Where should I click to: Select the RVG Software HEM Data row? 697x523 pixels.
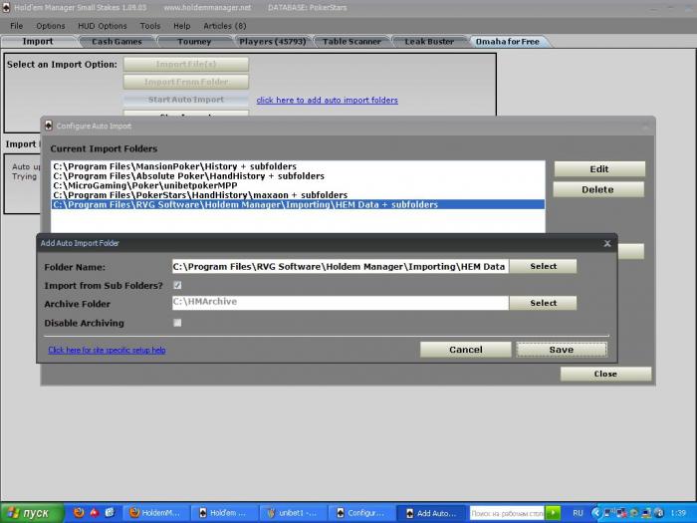pyautogui.click(x=298, y=204)
